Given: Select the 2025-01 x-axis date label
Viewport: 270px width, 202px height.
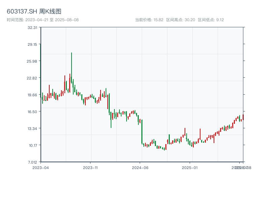Looking at the screenshot, I should (x=190, y=167).
